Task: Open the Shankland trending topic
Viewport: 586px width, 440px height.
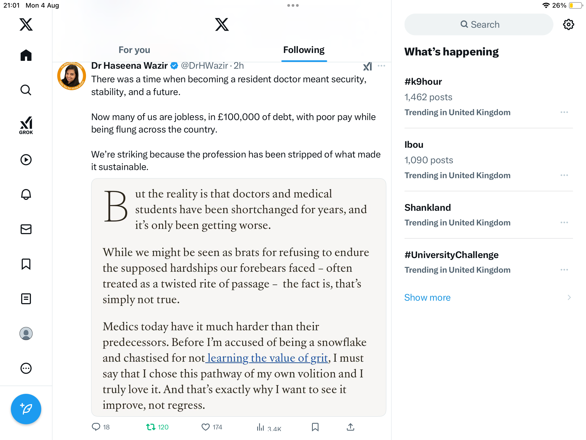Action: point(428,208)
